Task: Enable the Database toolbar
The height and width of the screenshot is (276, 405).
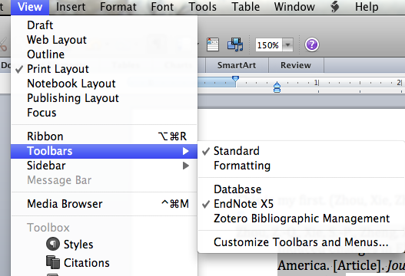Action: pos(301,189)
